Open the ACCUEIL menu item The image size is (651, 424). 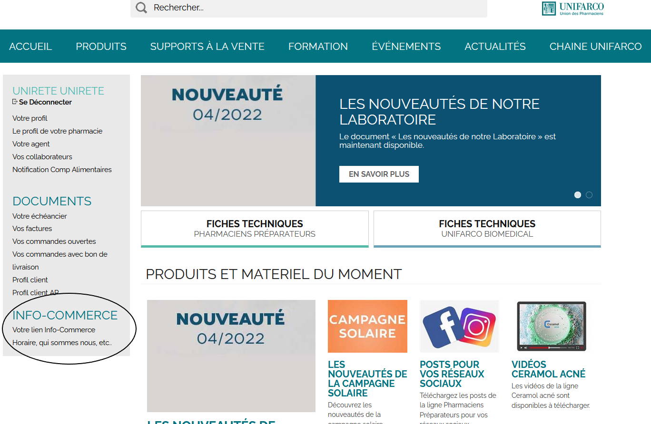coord(30,47)
